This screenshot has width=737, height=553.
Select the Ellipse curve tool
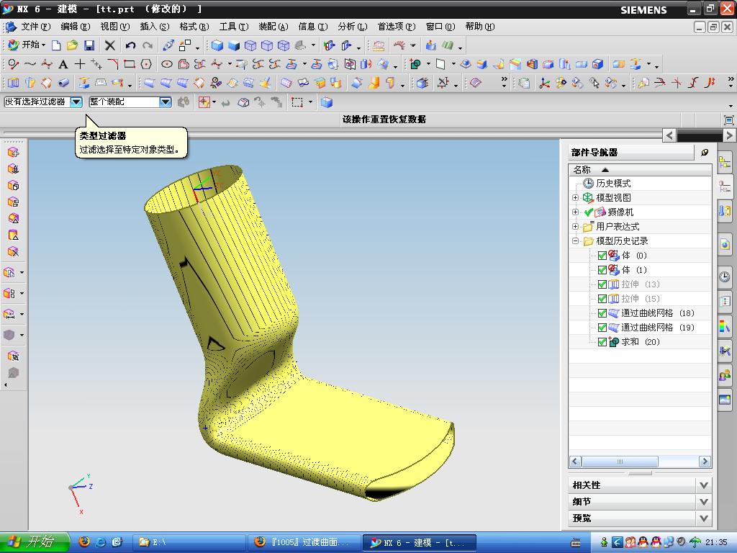pos(166,64)
